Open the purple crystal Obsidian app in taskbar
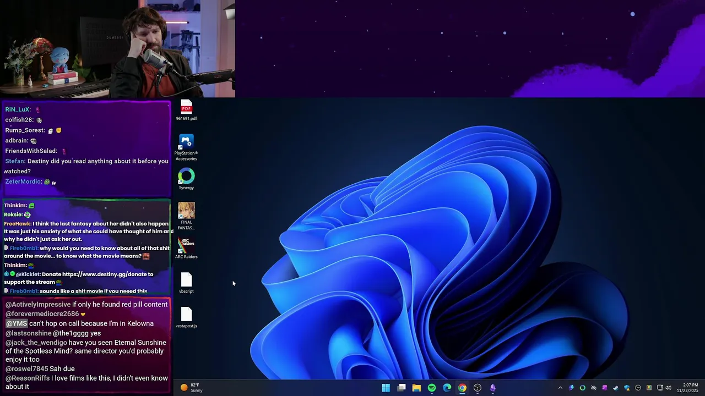 (492, 388)
